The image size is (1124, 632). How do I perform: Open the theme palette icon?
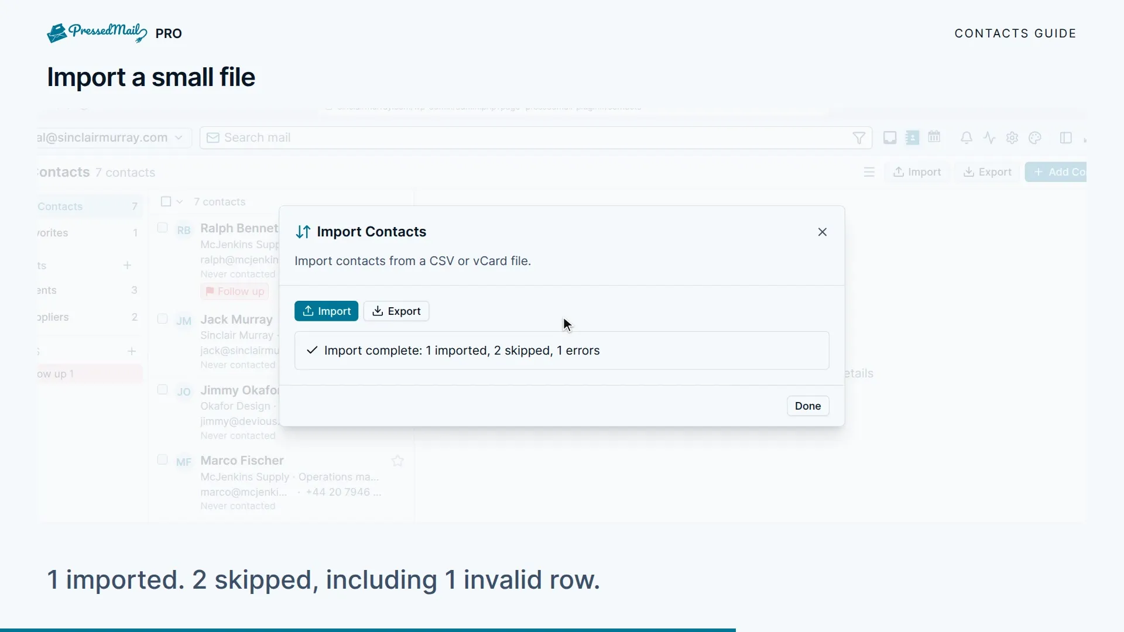click(x=1035, y=138)
